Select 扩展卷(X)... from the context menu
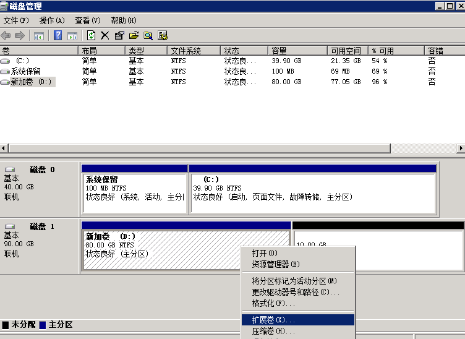Viewport: 465px width, 339px height. pos(273,320)
